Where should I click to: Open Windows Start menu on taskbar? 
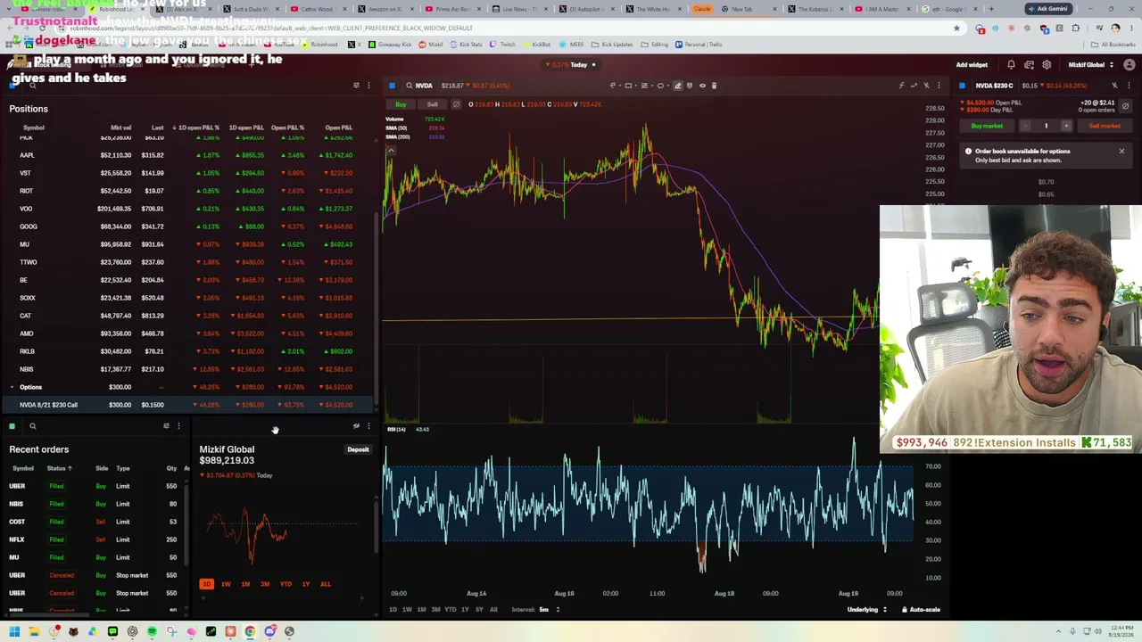click(14, 631)
